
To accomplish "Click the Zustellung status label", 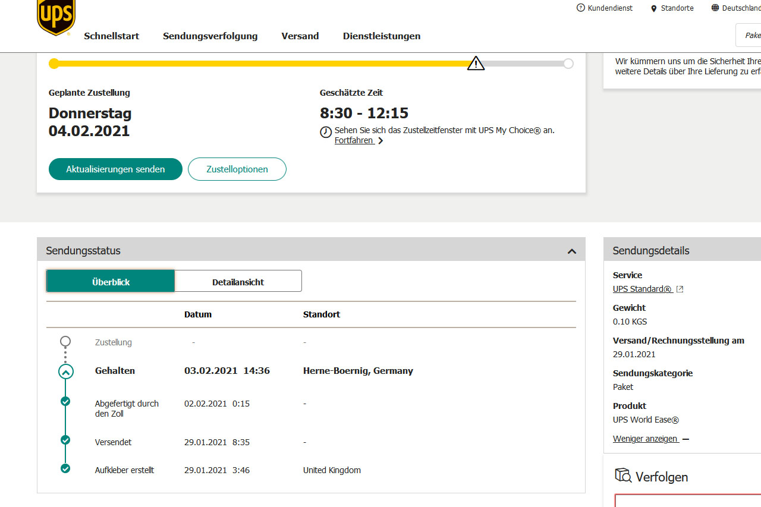I will click(x=114, y=342).
